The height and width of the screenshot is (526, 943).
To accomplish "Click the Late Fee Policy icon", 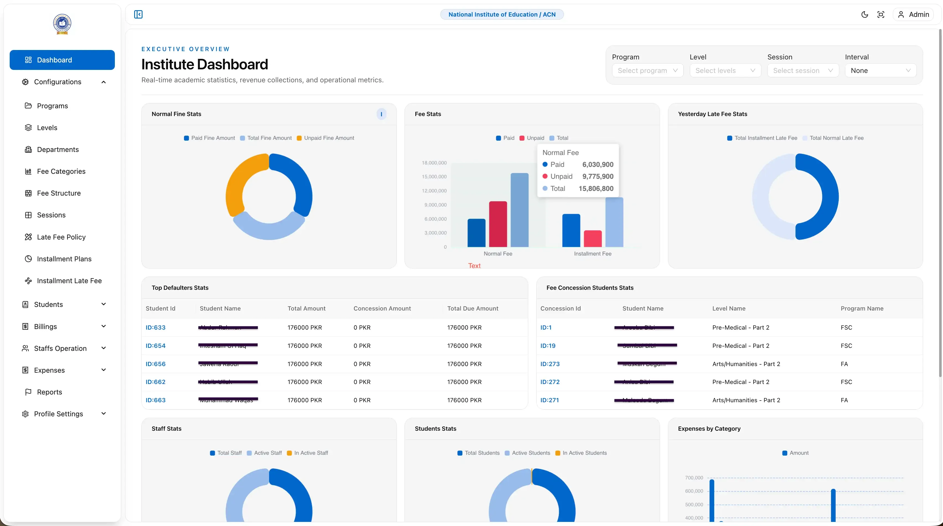I will (28, 237).
